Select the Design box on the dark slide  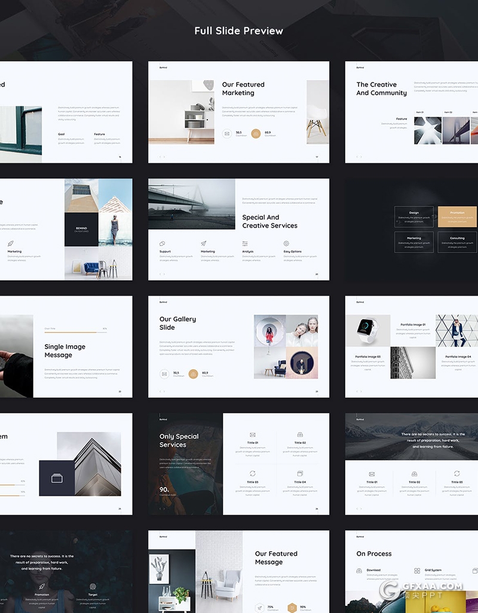tap(414, 217)
